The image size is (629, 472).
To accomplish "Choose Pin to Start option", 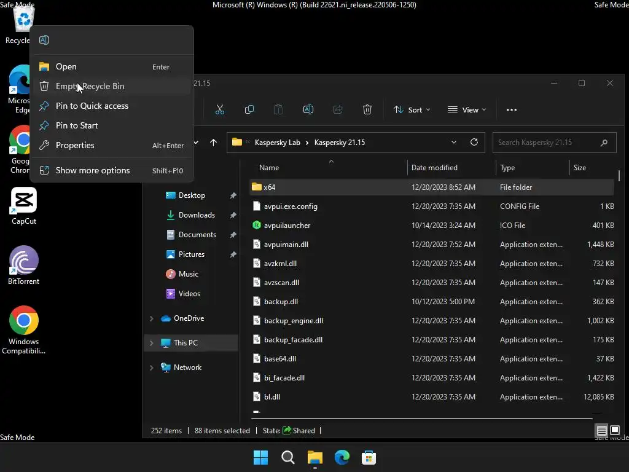I will tap(112, 125).
